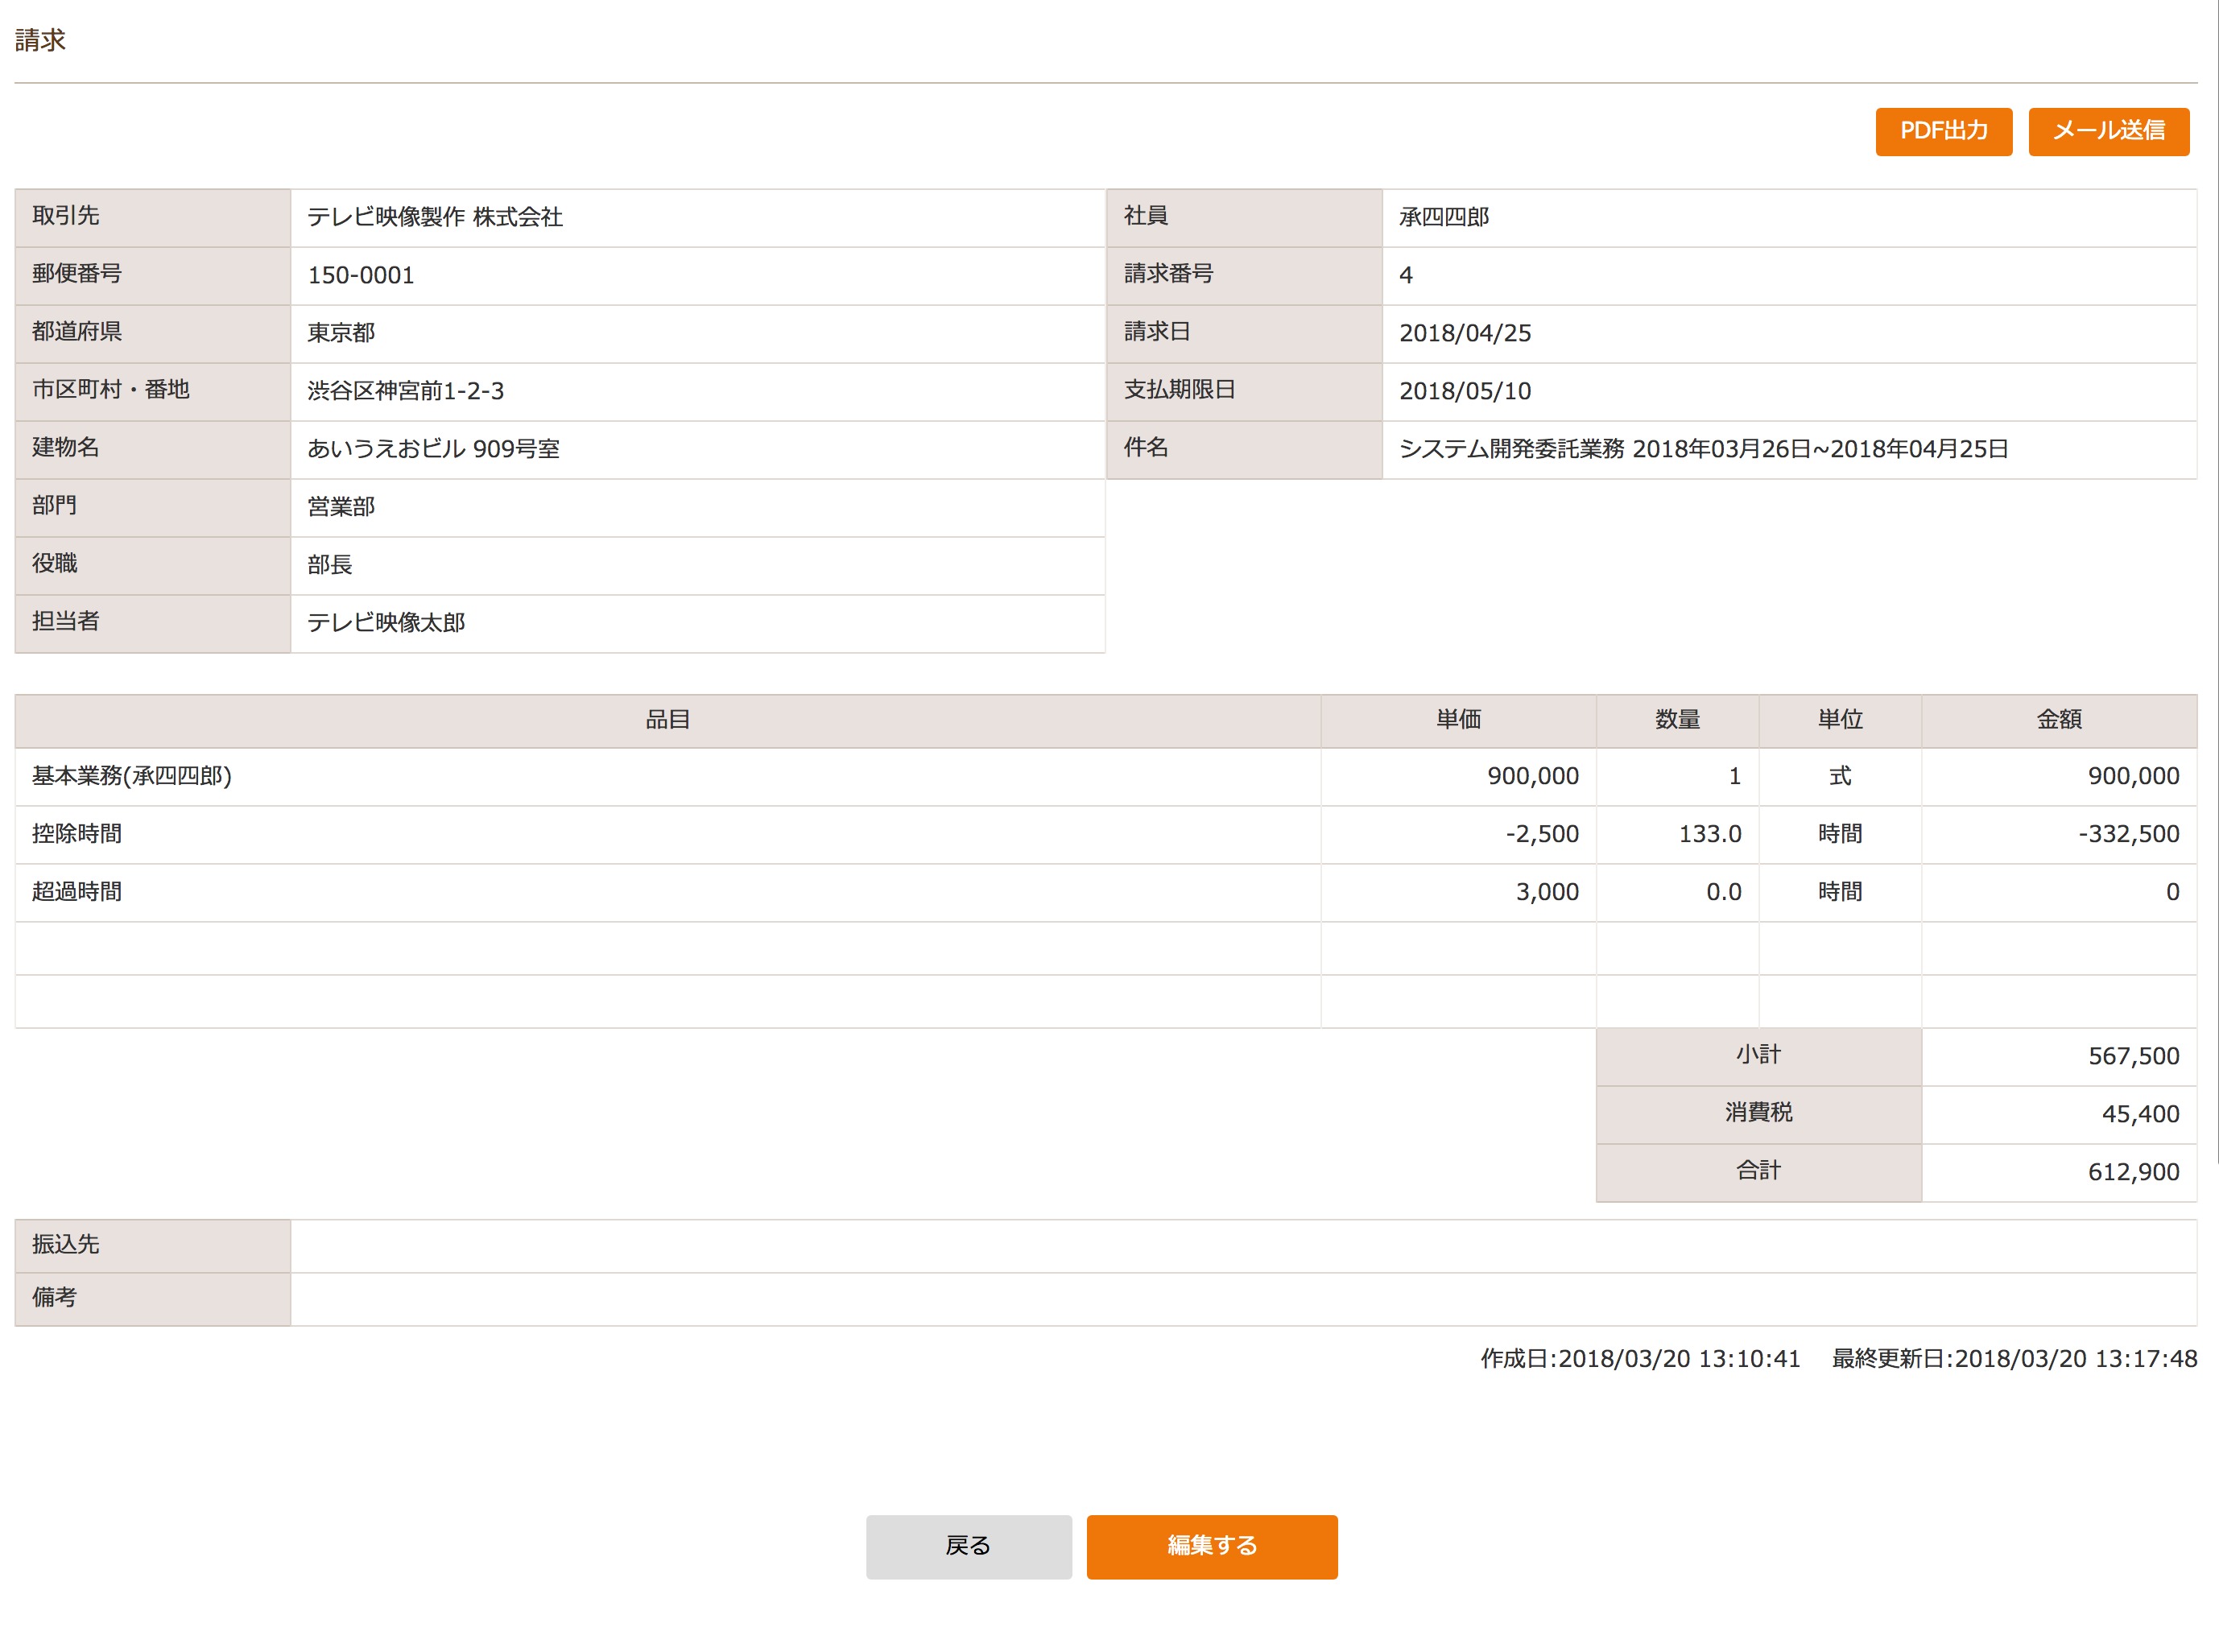Click invoice number value 4
2219x1652 pixels.
coord(1405,275)
